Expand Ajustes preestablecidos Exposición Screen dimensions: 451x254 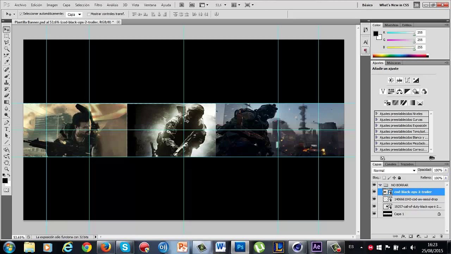coord(376,126)
